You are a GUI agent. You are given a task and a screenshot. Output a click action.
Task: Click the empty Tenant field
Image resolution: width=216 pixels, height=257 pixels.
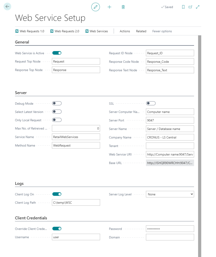(170, 146)
